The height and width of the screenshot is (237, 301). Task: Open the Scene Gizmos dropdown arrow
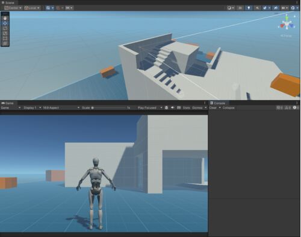click(297, 8)
